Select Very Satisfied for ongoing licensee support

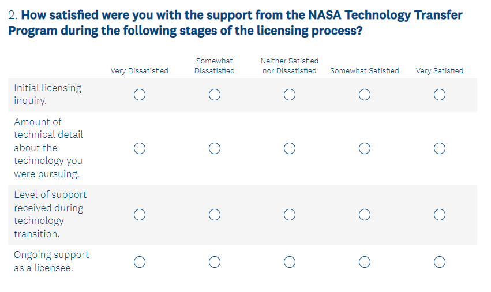tap(440, 262)
